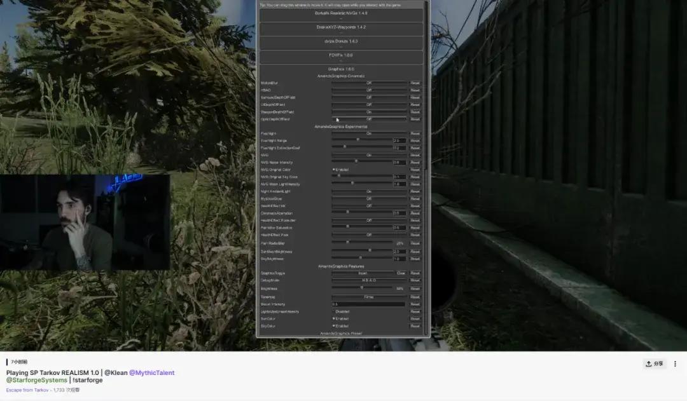Image resolution: width=687 pixels, height=401 pixels.
Task: Open the DebugMode HBAO dropdown
Action: coord(369,280)
